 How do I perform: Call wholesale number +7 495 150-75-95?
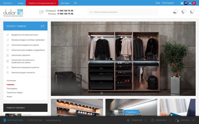point(65,11)
